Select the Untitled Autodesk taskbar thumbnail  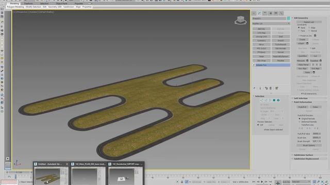point(51,174)
